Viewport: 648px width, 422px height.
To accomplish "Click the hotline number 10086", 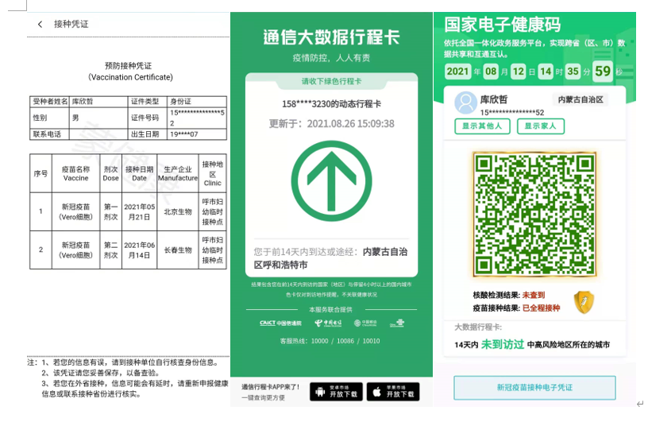I will point(345,341).
